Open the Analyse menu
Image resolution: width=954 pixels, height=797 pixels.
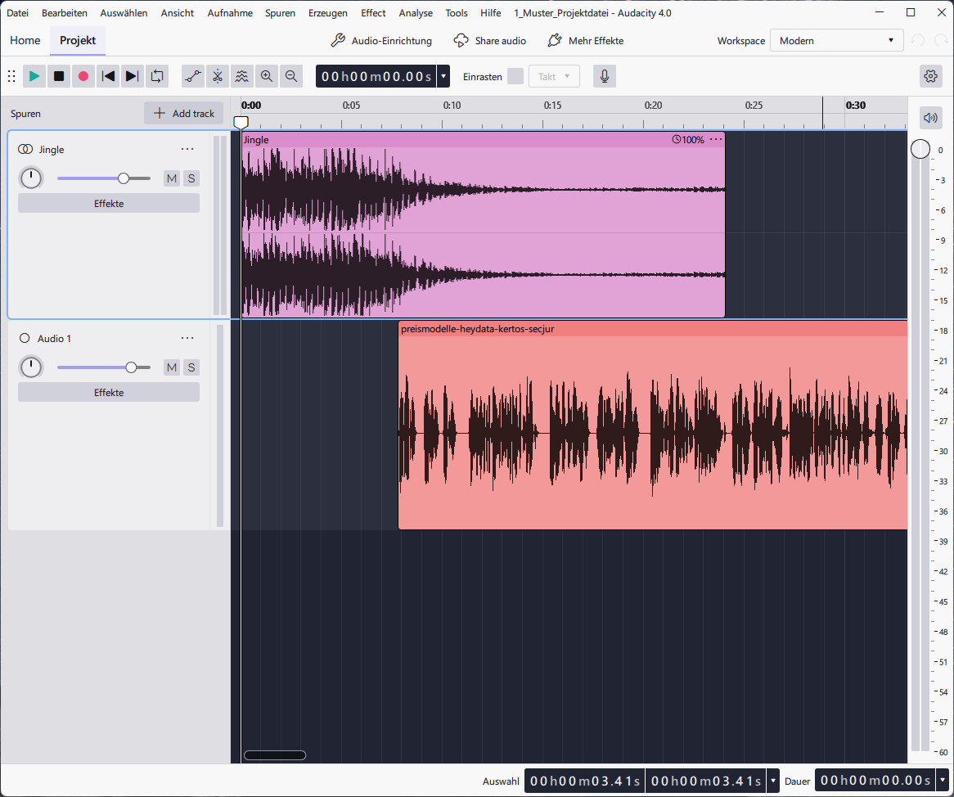coord(416,13)
